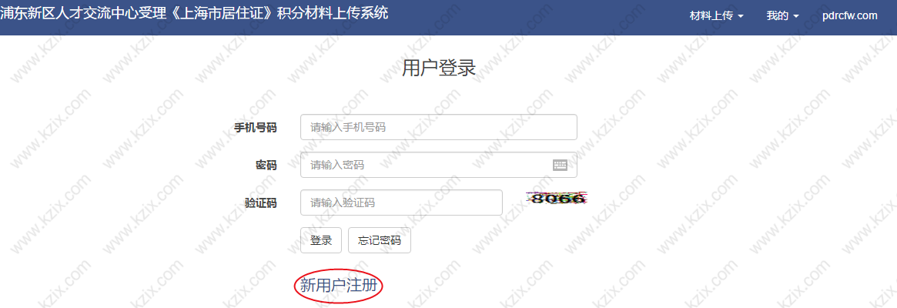Screen dimensions: 897x308
Task: Refresh the 8066 captcha image
Action: point(558,199)
